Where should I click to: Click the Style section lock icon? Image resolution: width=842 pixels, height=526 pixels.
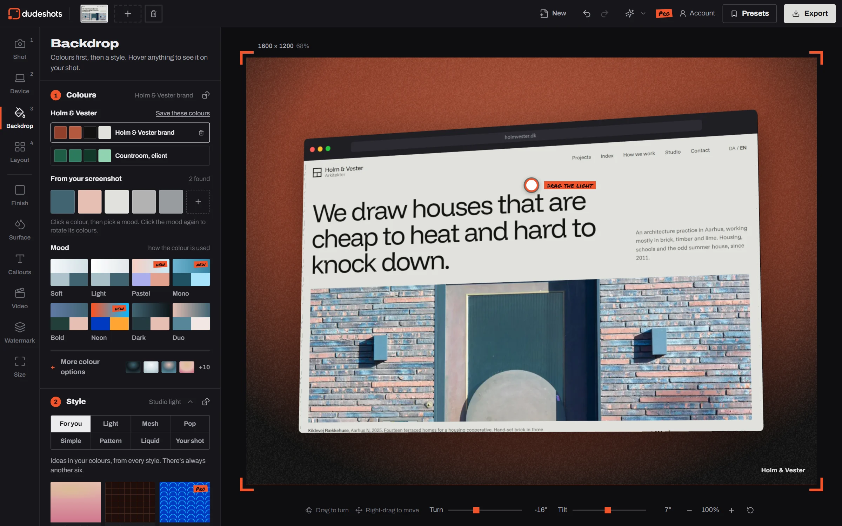206,402
